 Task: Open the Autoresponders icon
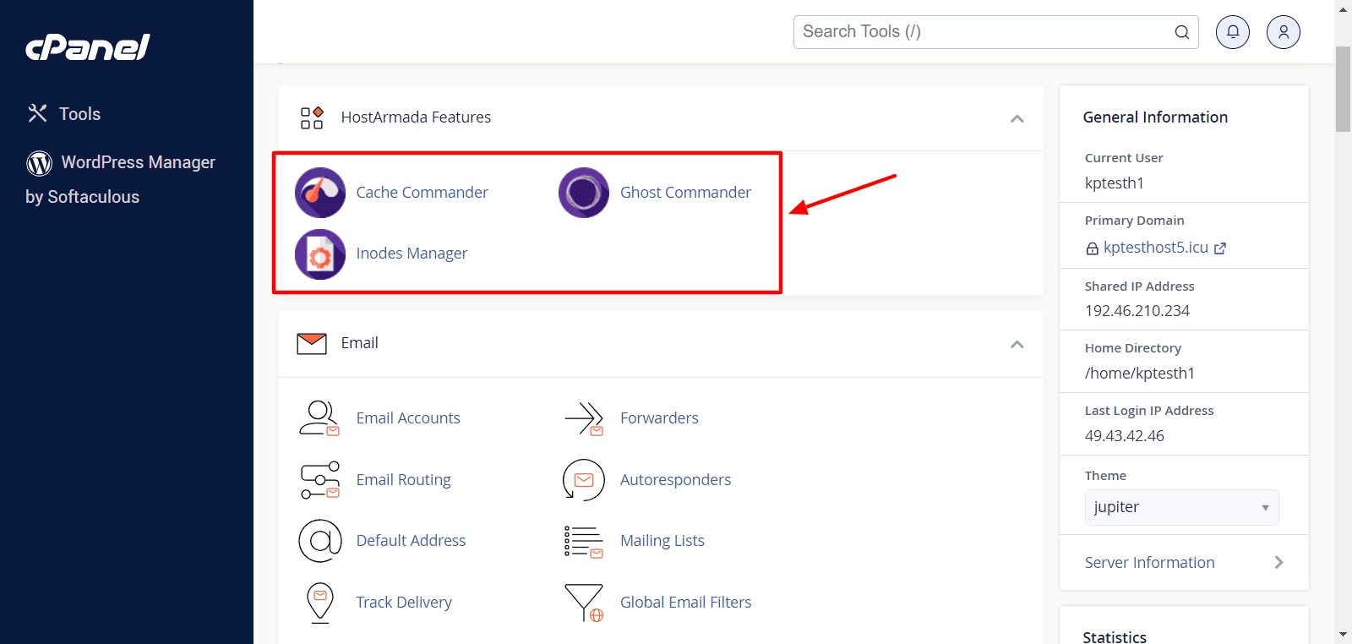[583, 480]
